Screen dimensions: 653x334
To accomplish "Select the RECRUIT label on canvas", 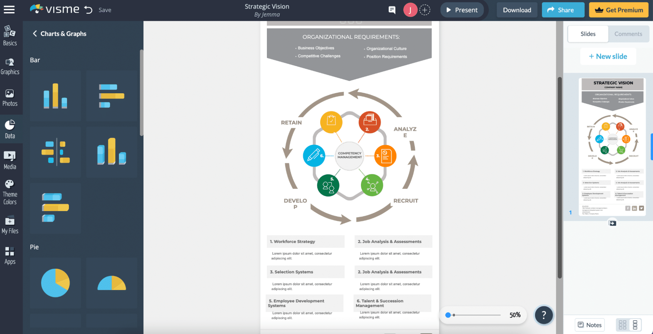I will pyautogui.click(x=406, y=201).
